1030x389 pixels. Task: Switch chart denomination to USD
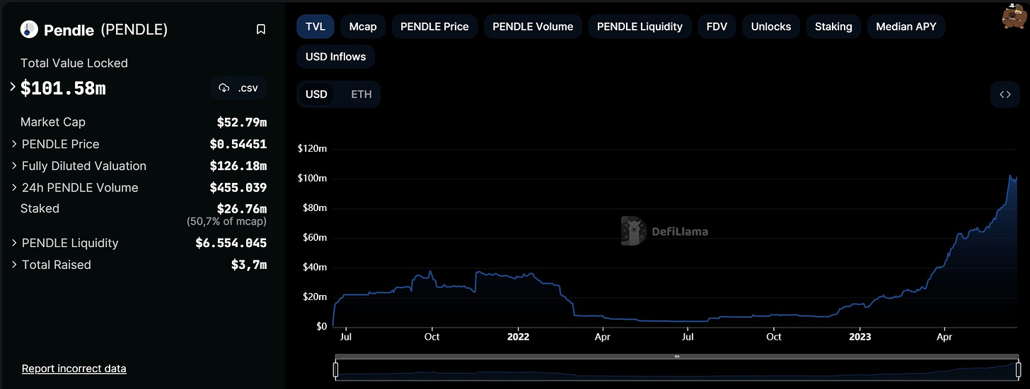point(316,94)
